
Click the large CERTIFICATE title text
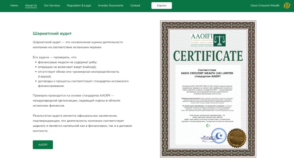208,56
